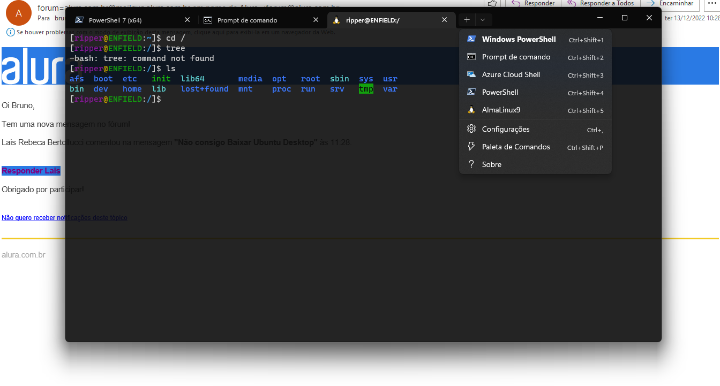The image size is (720, 386).
Task: Click the Encaminhar button in the Outlook email
Action: pyautogui.click(x=670, y=3)
